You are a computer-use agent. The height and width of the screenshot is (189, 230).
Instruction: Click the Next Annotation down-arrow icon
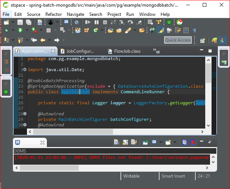point(6,40)
